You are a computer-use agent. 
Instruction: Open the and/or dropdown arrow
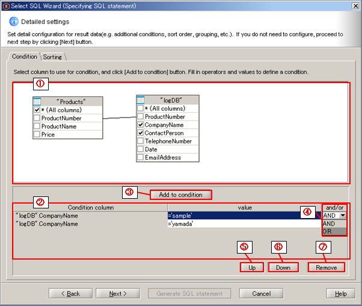(x=342, y=215)
